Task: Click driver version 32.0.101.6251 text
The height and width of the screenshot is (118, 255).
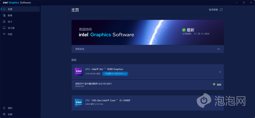Action: click(x=93, y=84)
